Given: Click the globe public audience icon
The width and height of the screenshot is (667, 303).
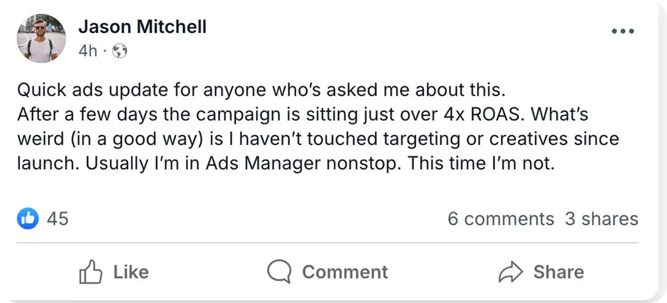Looking at the screenshot, I should coord(120,51).
